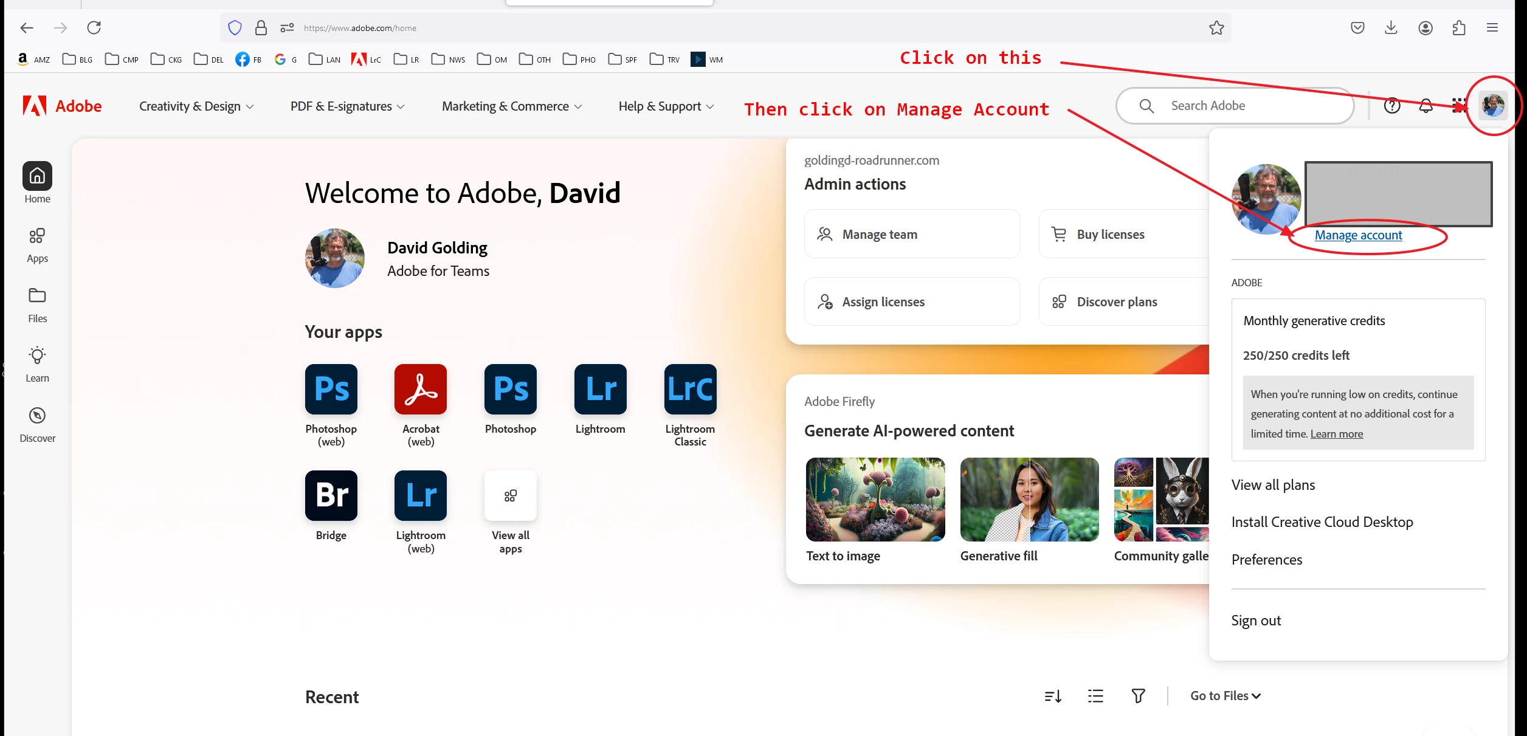1527x736 pixels.
Task: Open the apps grid icon in header
Action: [1458, 106]
